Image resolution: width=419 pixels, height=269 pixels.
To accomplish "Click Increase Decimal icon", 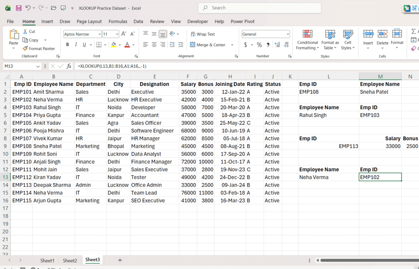I will (x=277, y=45).
